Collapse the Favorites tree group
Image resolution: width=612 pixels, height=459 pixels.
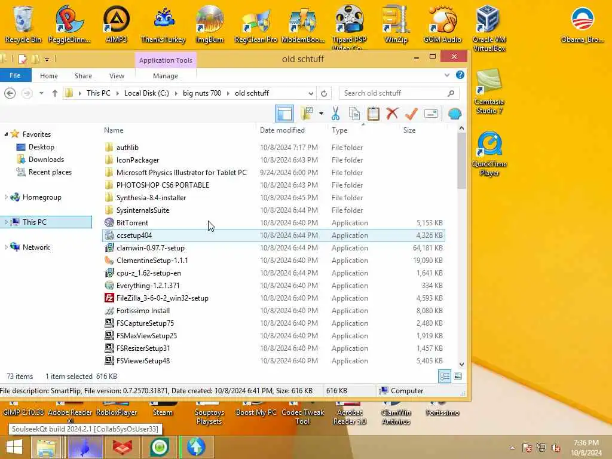6,134
